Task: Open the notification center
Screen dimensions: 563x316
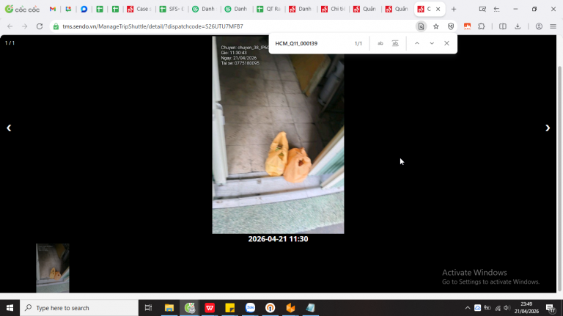Action: point(551,308)
